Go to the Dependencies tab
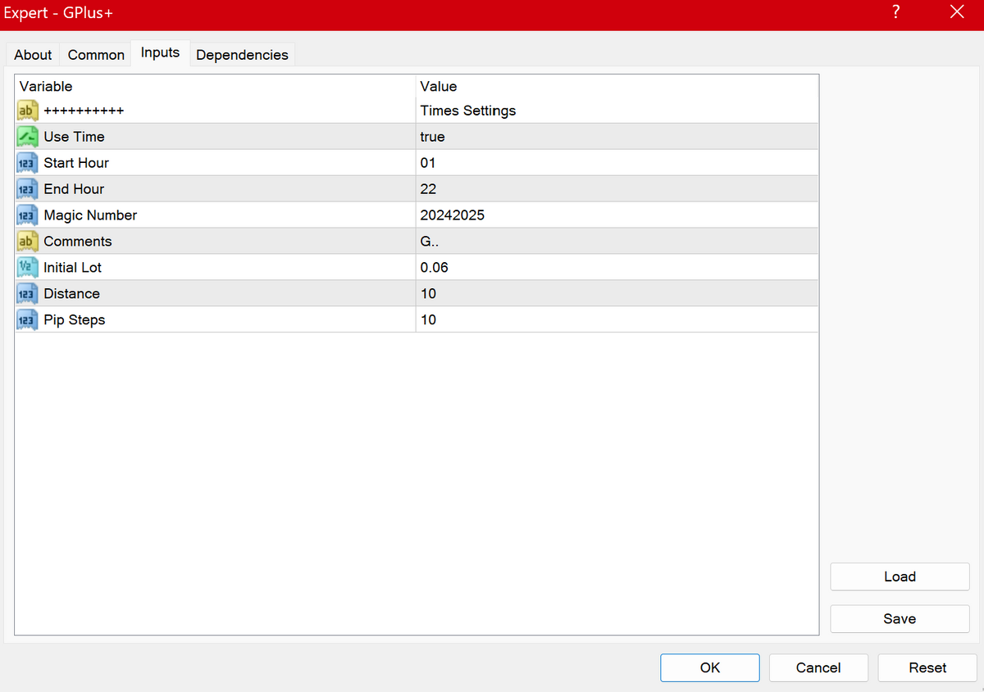984x692 pixels. point(242,55)
